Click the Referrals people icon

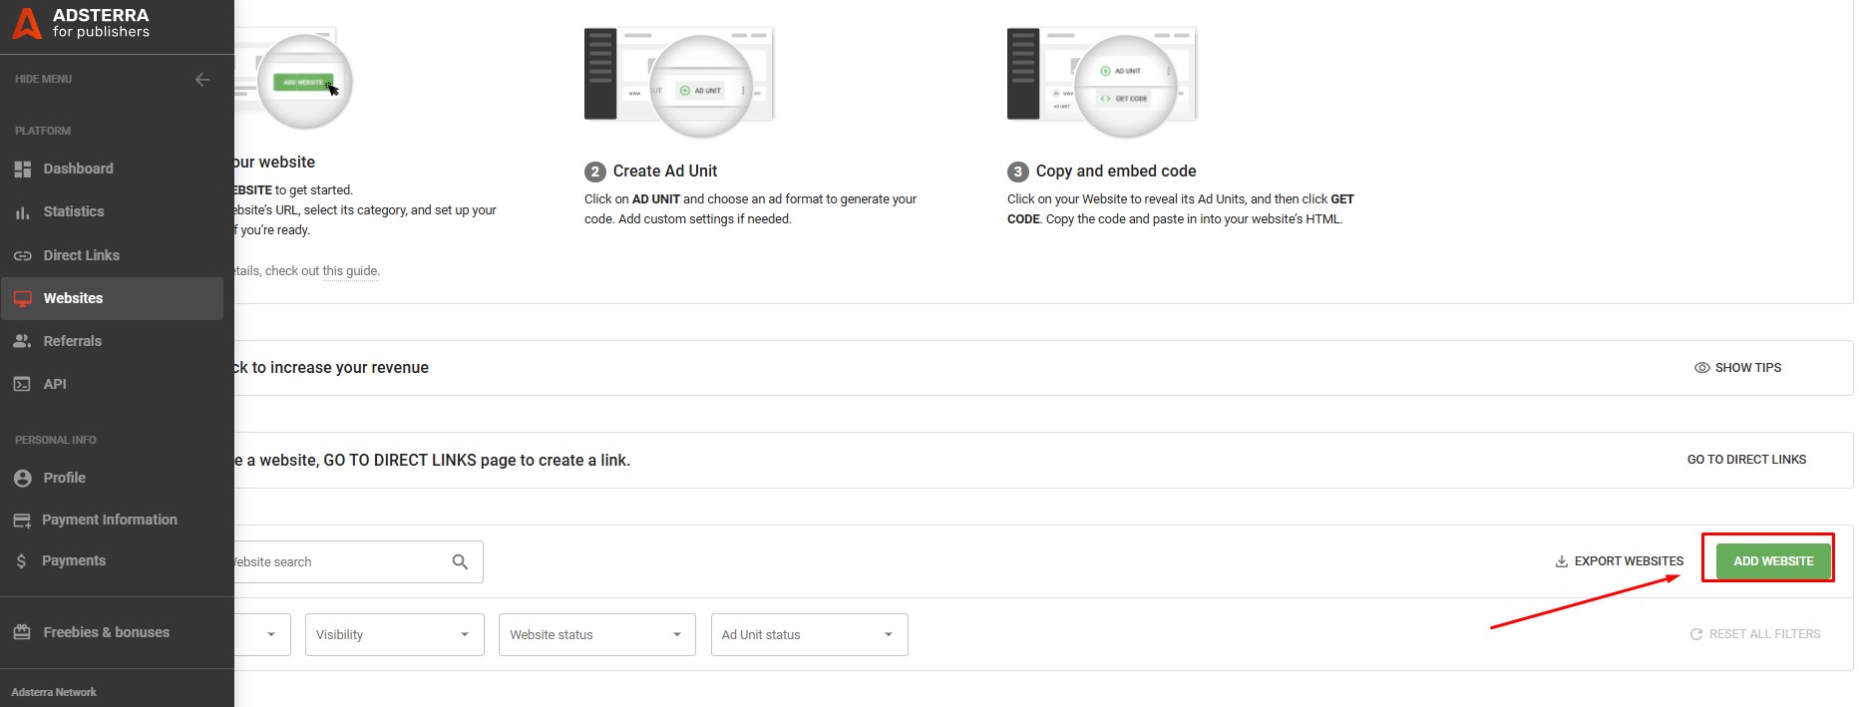tap(22, 341)
